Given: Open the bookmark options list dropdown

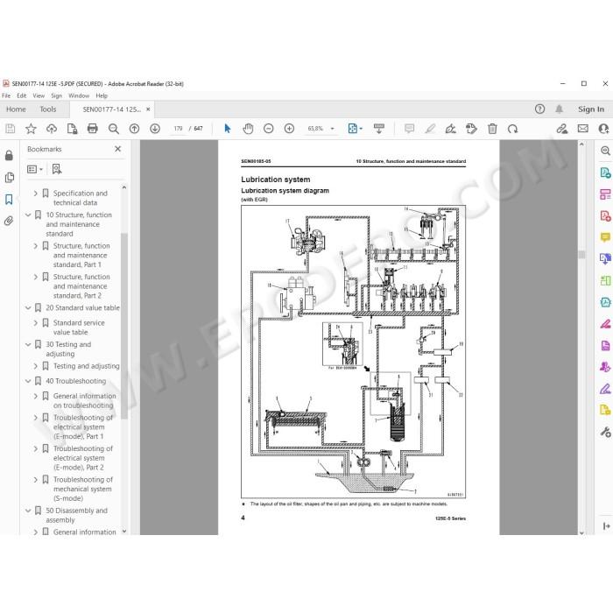Looking at the screenshot, I should point(35,169).
